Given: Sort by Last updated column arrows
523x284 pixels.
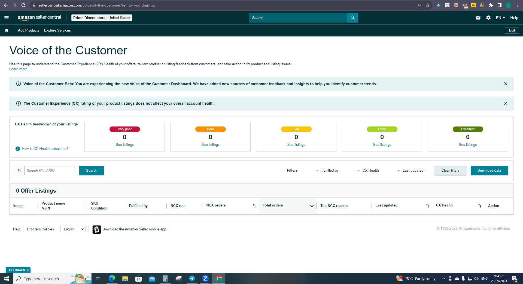Looking at the screenshot, I should point(427,206).
